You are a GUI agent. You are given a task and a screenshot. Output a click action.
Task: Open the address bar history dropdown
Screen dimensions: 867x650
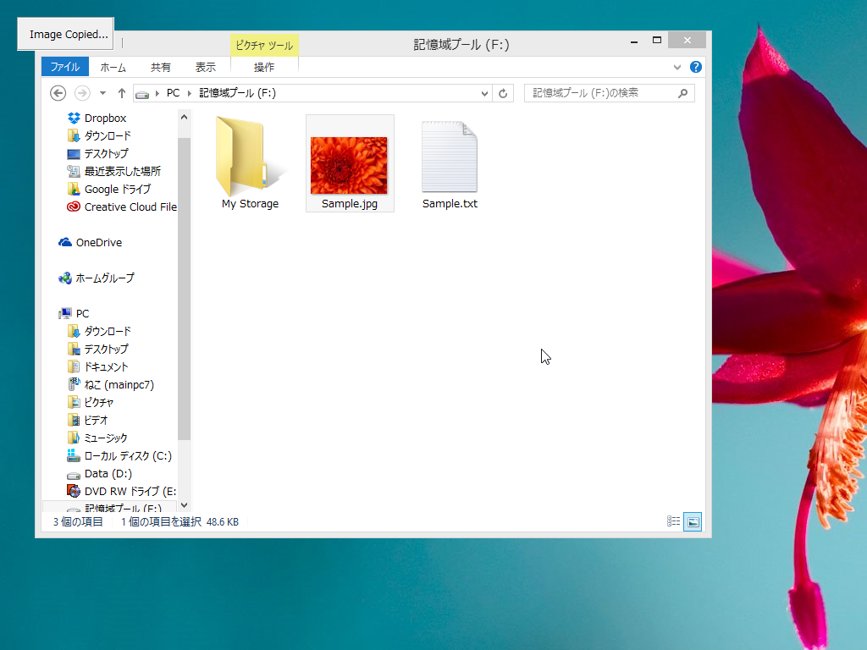[x=483, y=93]
